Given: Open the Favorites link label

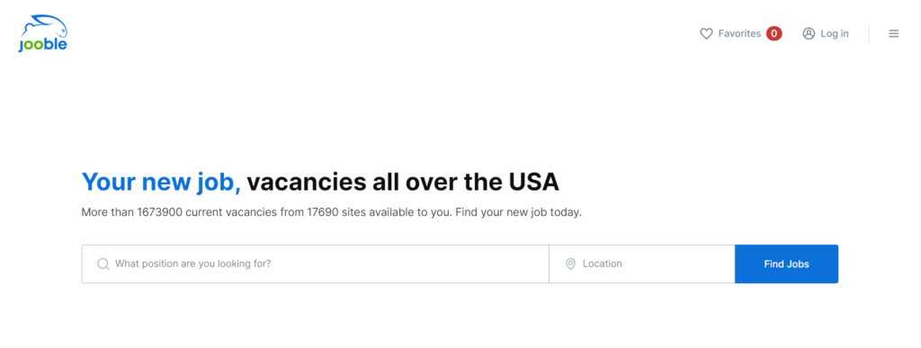Looking at the screenshot, I should 739,34.
